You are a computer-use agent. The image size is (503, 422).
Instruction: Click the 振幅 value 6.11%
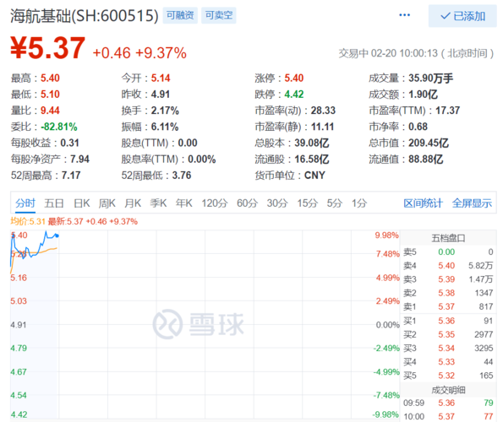pyautogui.click(x=165, y=127)
